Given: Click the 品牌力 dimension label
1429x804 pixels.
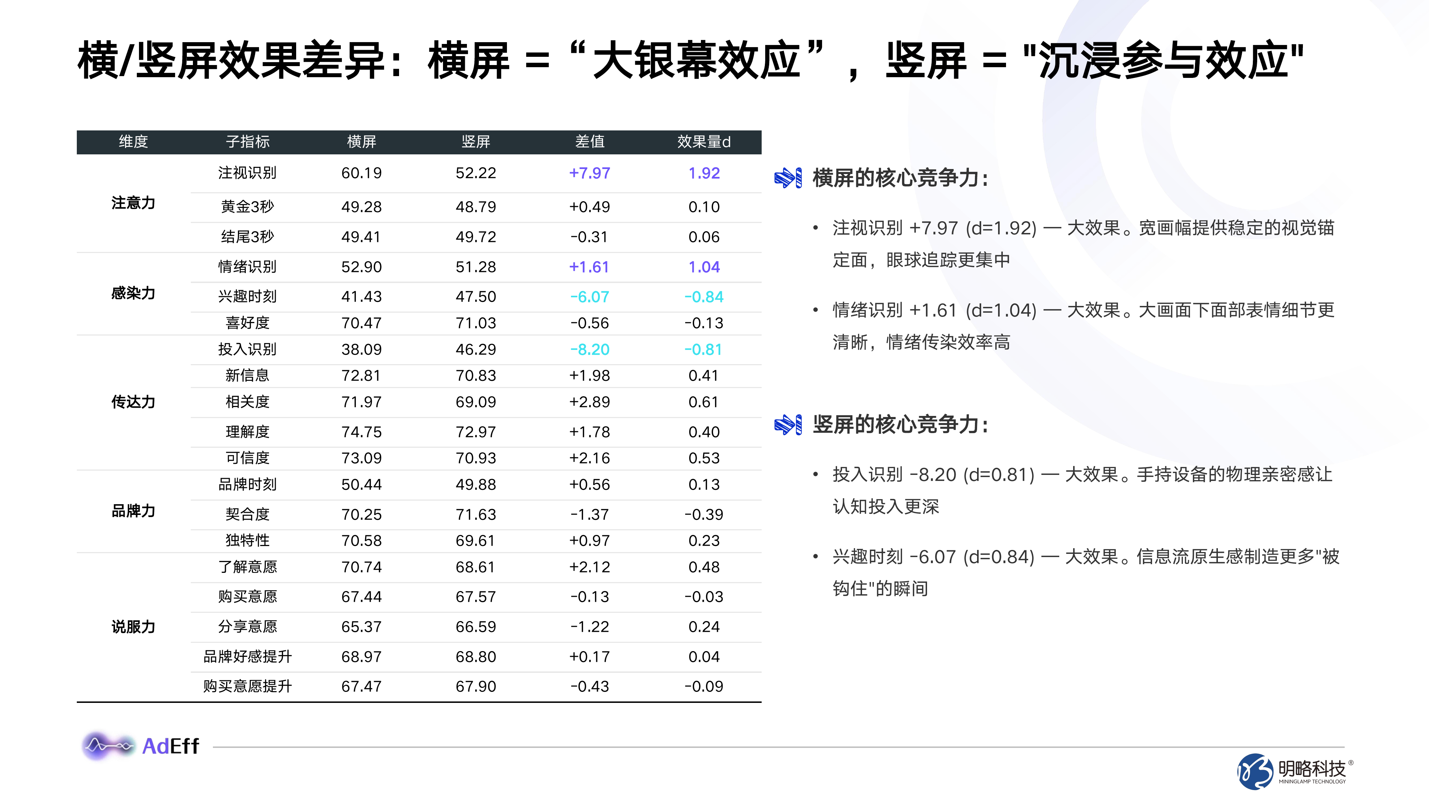Looking at the screenshot, I should point(133,511).
